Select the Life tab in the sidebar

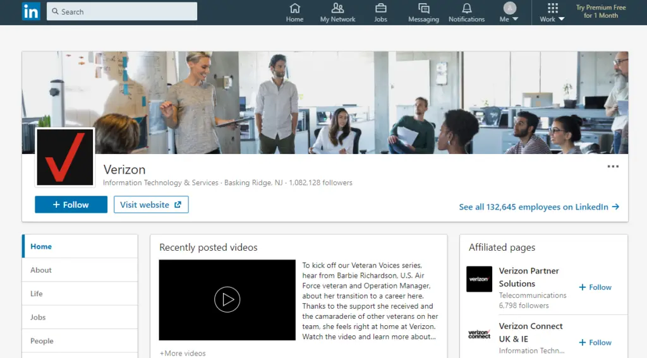(37, 294)
